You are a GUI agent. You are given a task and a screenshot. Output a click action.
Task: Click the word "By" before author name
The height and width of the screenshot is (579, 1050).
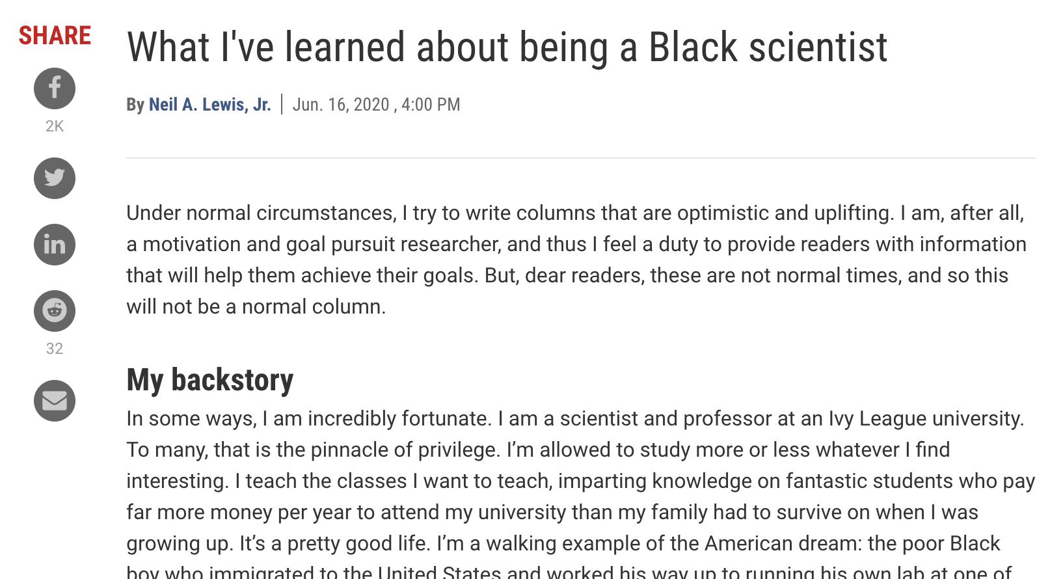135,105
